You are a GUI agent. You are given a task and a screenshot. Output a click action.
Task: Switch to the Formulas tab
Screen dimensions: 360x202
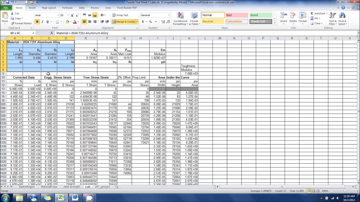click(x=67, y=8)
